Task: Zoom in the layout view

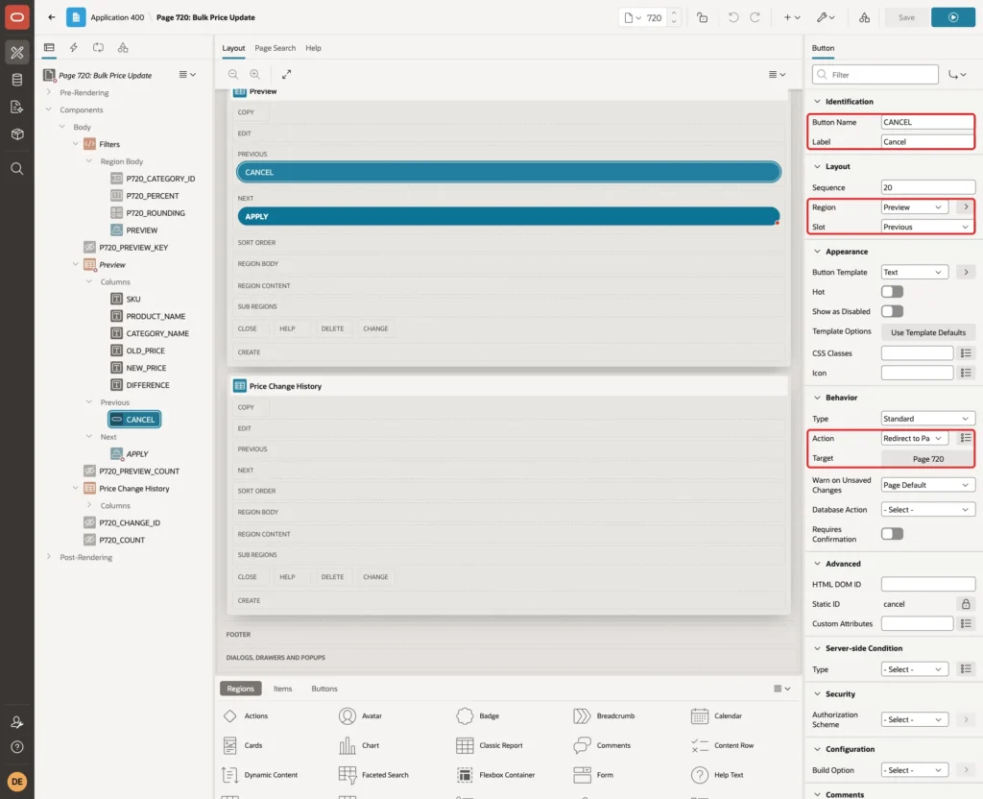Action: 255,74
